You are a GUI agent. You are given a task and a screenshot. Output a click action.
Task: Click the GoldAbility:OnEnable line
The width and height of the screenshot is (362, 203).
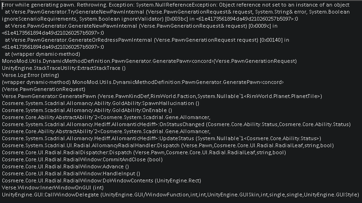click(x=87, y=110)
